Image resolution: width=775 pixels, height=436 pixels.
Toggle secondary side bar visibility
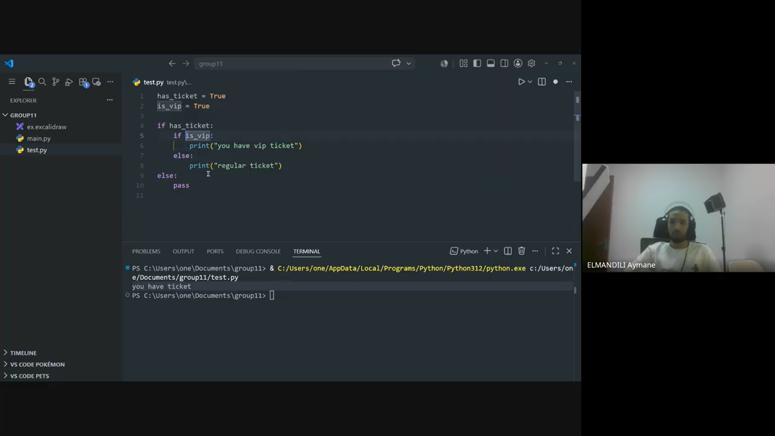point(504,63)
